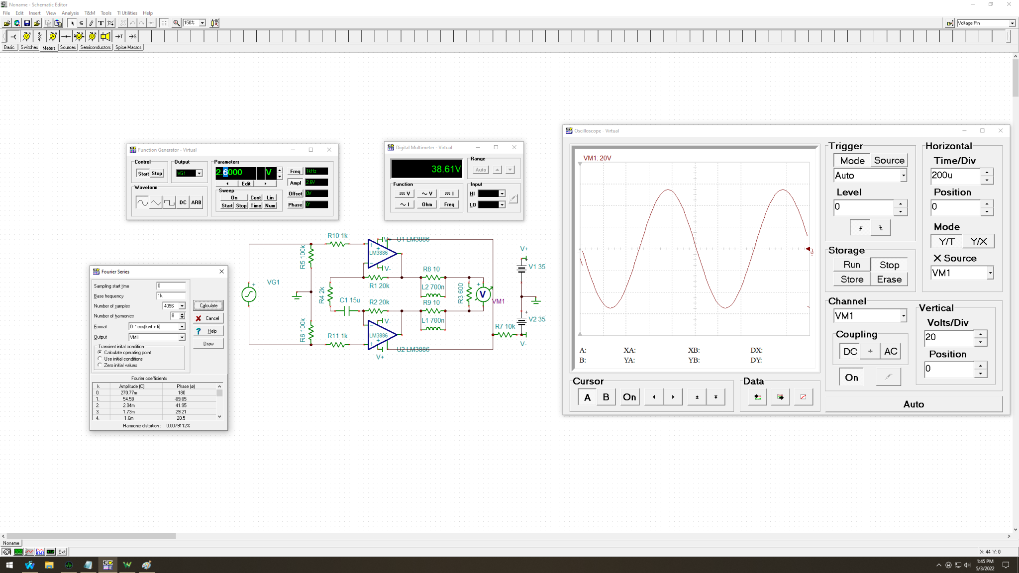The image size is (1019, 573).
Task: Place the voltage pin component
Action: tap(13, 36)
